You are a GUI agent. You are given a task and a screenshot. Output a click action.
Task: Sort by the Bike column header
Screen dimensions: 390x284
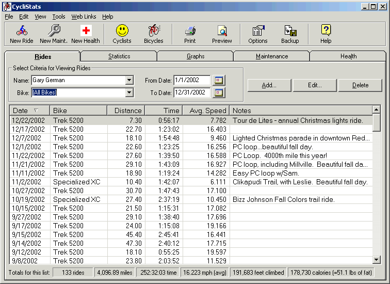point(78,111)
